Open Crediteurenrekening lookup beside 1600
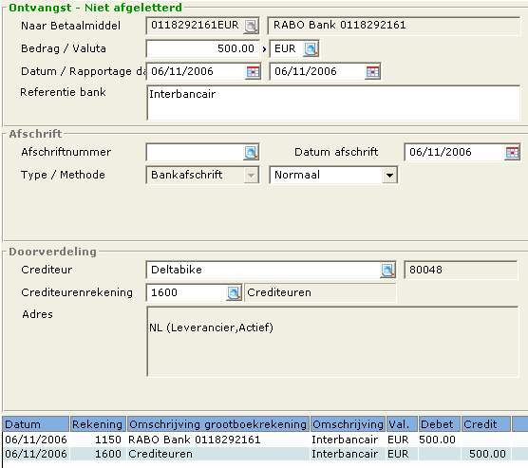This screenshot has width=528, height=468. coord(234,293)
